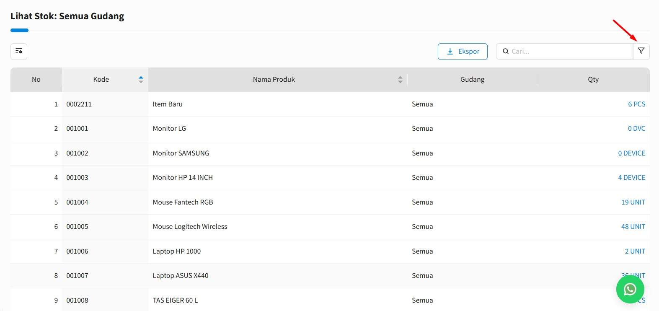Screen dimensions: 659x311
Task: Open the 2 UNIT quantity link
Action: click(x=635, y=251)
